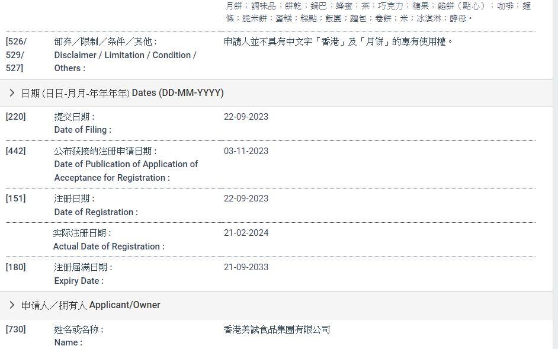Click the field code [220]
Viewport: 558px width, 349px height.
click(15, 117)
